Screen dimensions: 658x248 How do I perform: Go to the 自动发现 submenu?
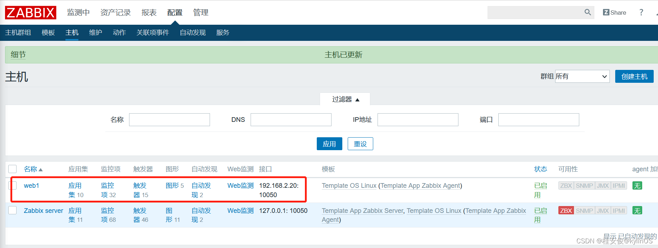[x=193, y=33]
